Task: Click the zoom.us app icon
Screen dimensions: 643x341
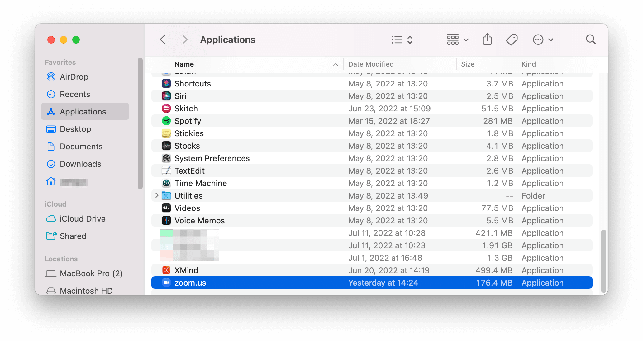Action: (166, 283)
